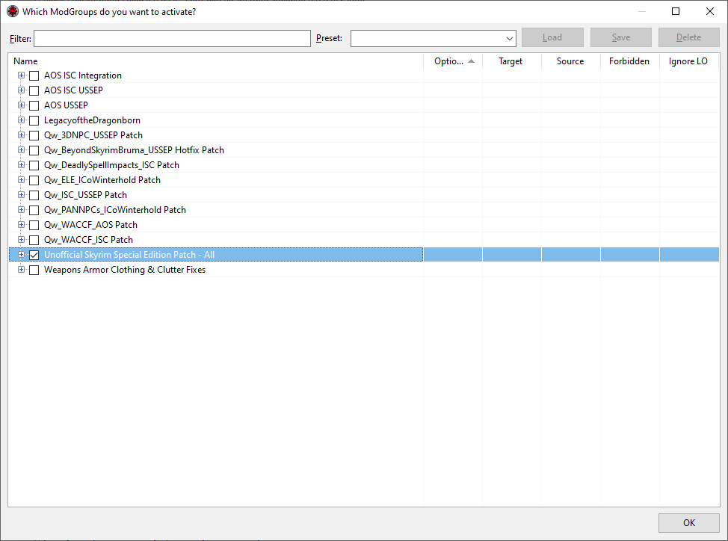Confirm selection with OK button
Image resolution: width=728 pixels, height=541 pixels.
click(689, 523)
